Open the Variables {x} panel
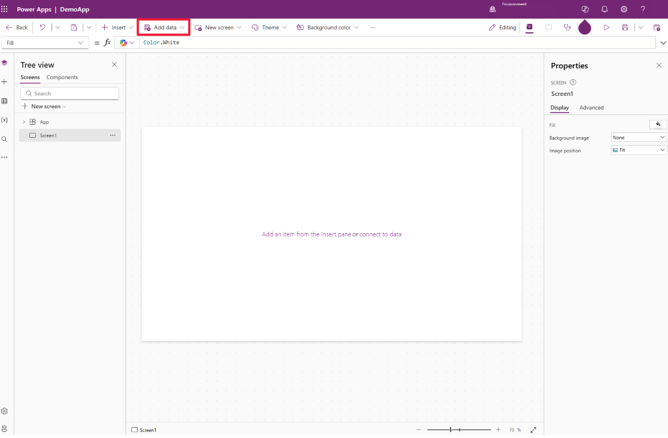The image size is (668, 438). tap(5, 120)
